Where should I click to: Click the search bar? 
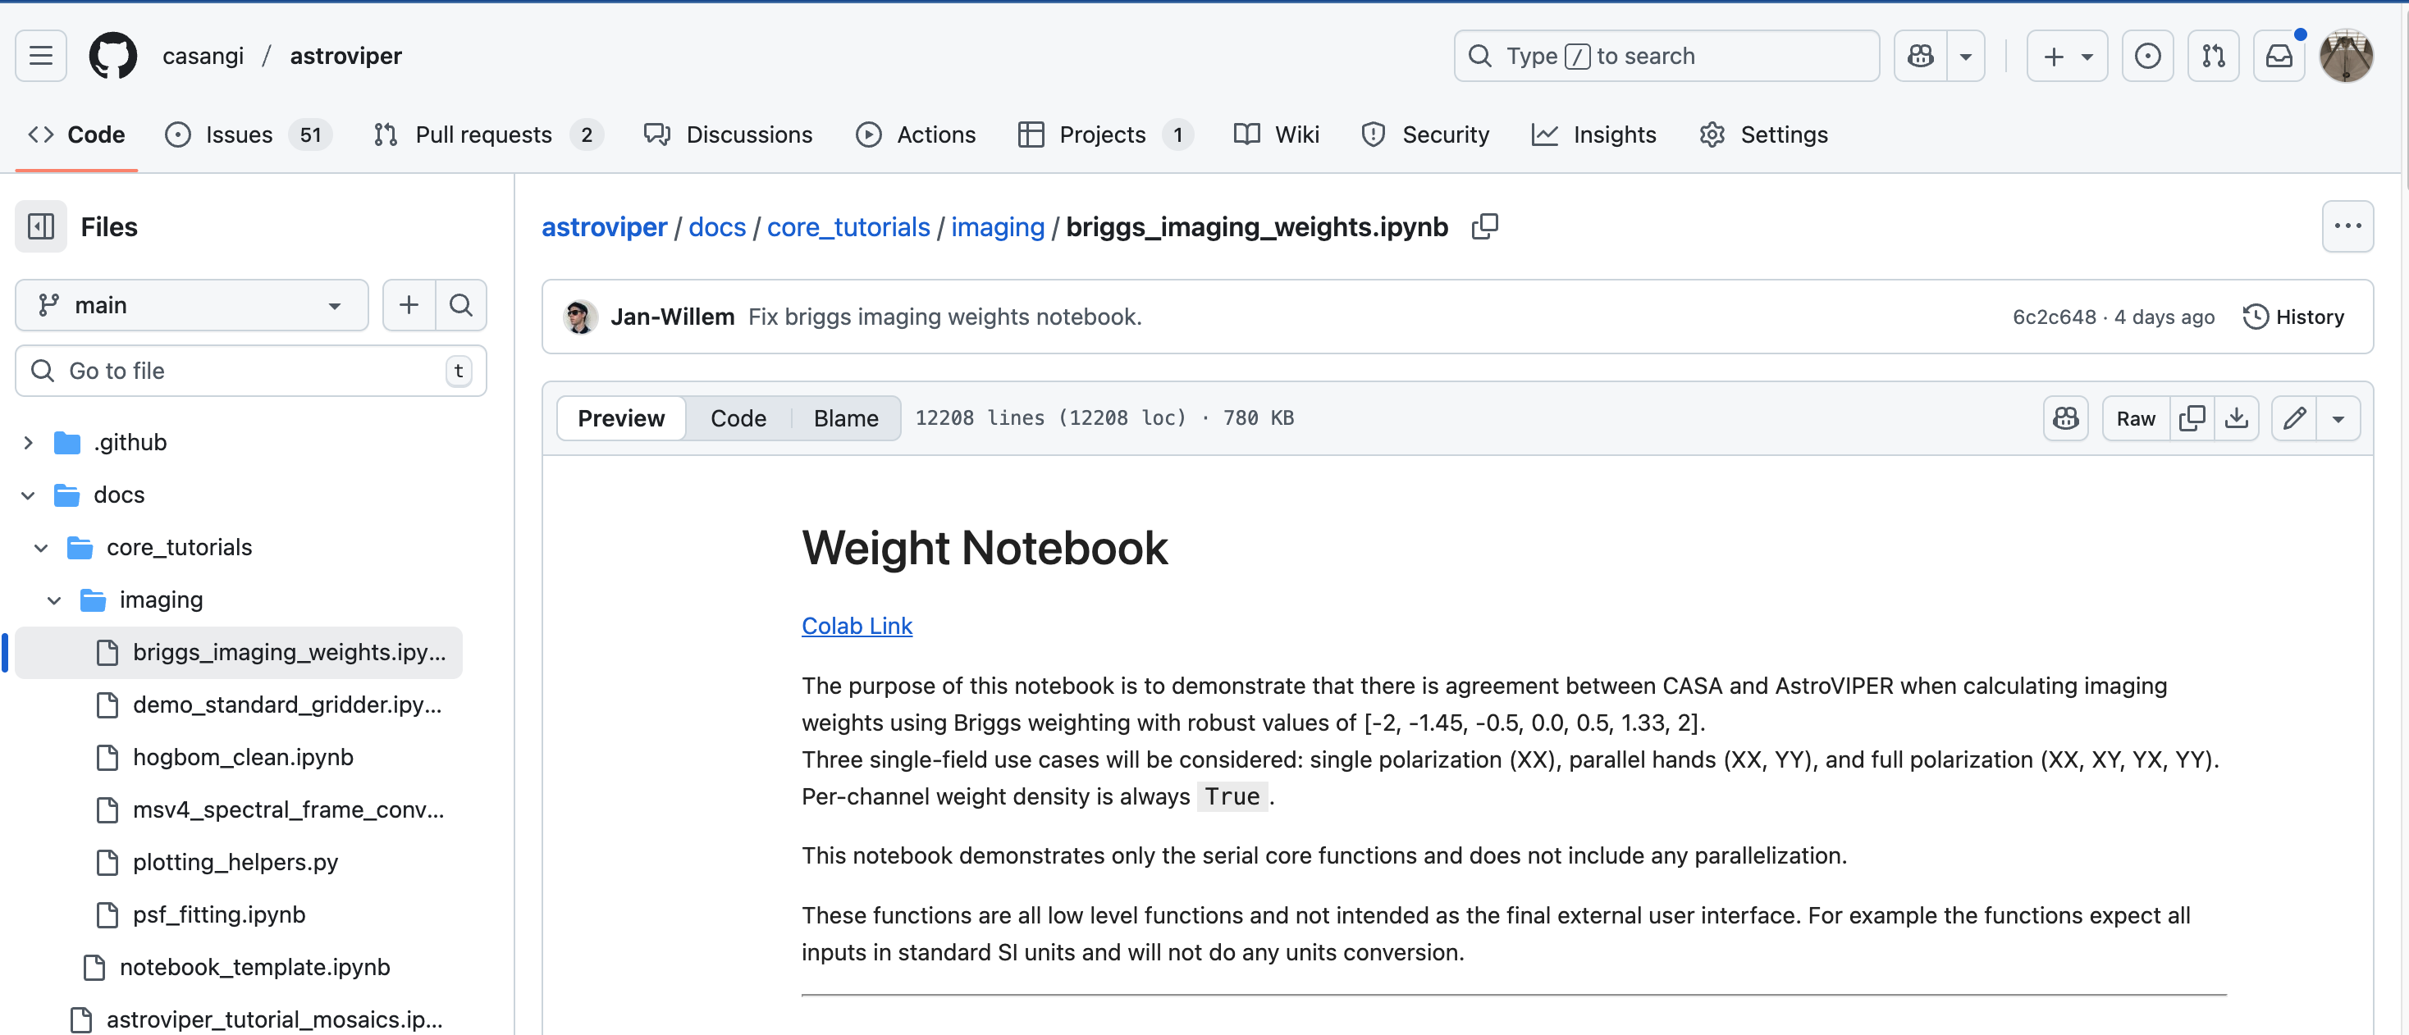(x=1666, y=56)
